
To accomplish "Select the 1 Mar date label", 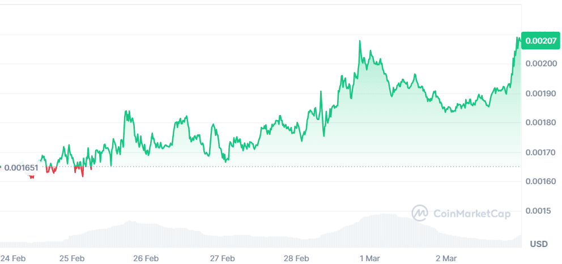I will [370, 258].
